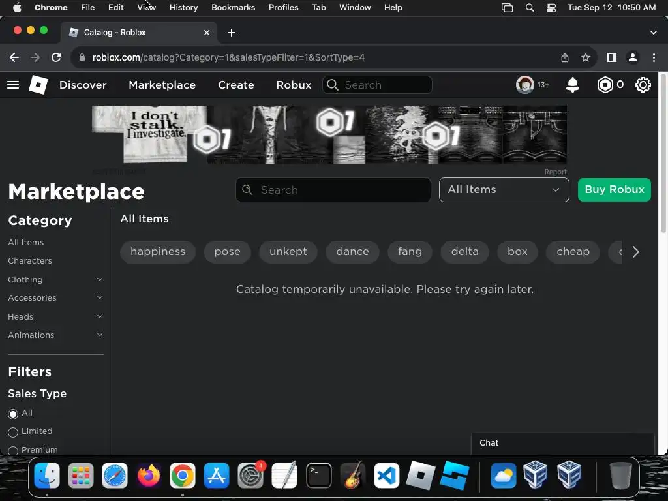Expand the Chrome tab search chevron
Image resolution: width=668 pixels, height=501 pixels.
tap(654, 33)
